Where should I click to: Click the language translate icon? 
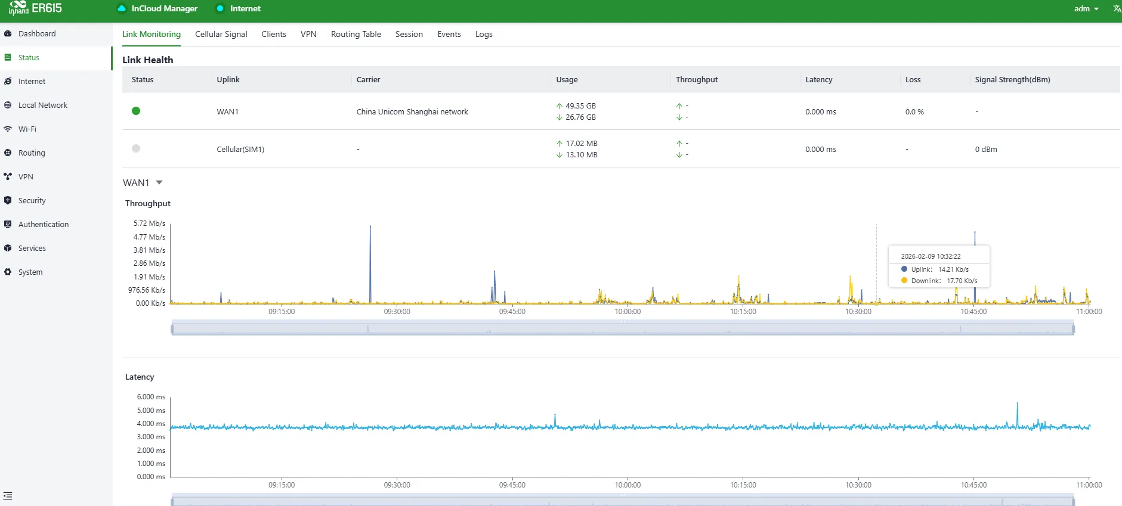point(1117,8)
